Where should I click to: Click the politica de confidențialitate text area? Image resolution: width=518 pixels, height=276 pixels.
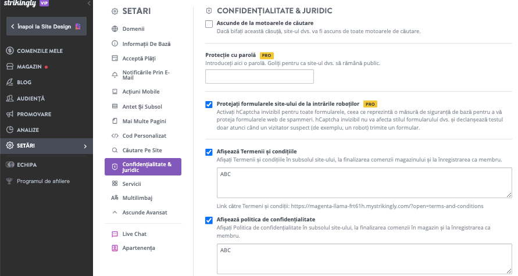(364, 259)
